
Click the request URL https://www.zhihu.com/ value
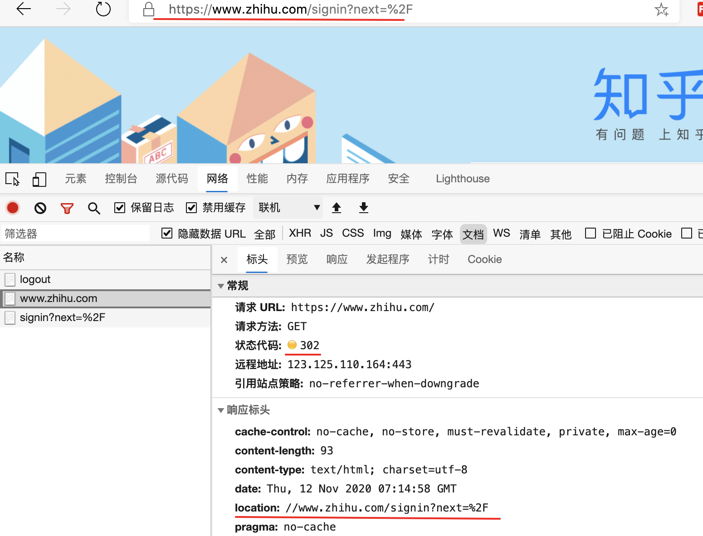tap(363, 307)
